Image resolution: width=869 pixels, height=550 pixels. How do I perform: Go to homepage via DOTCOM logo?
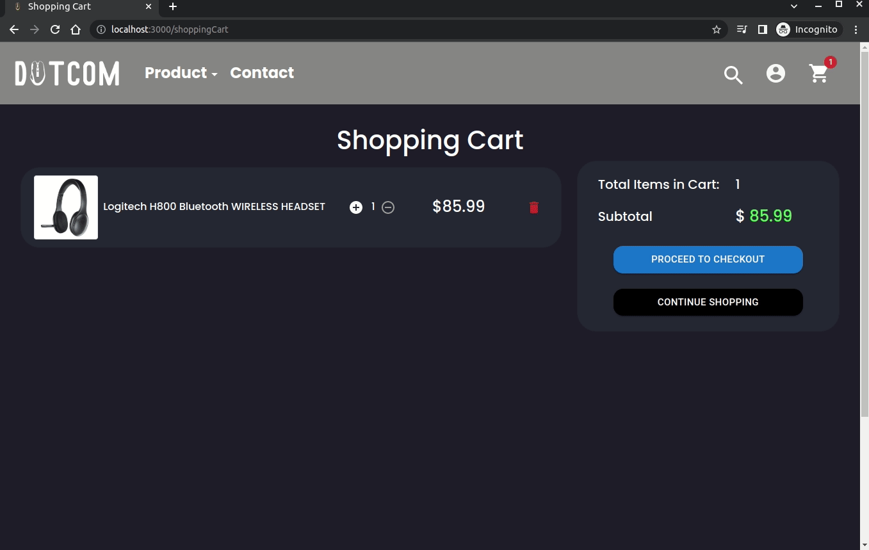tap(67, 73)
